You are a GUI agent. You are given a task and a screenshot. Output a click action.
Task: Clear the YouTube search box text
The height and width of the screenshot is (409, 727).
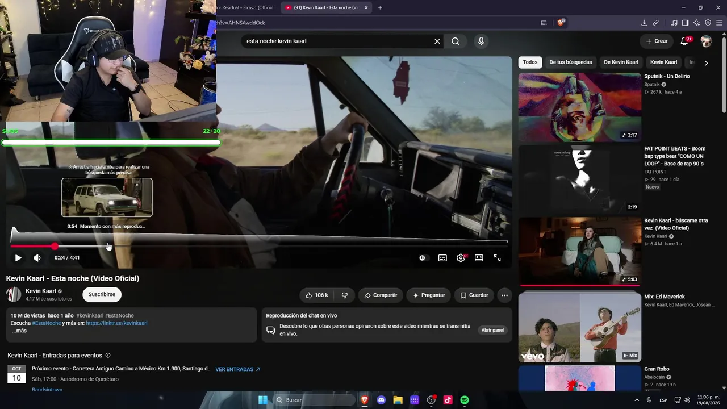click(437, 41)
